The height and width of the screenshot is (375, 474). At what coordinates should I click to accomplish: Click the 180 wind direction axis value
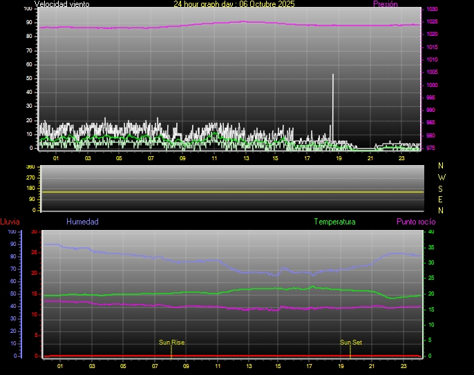tap(30, 189)
